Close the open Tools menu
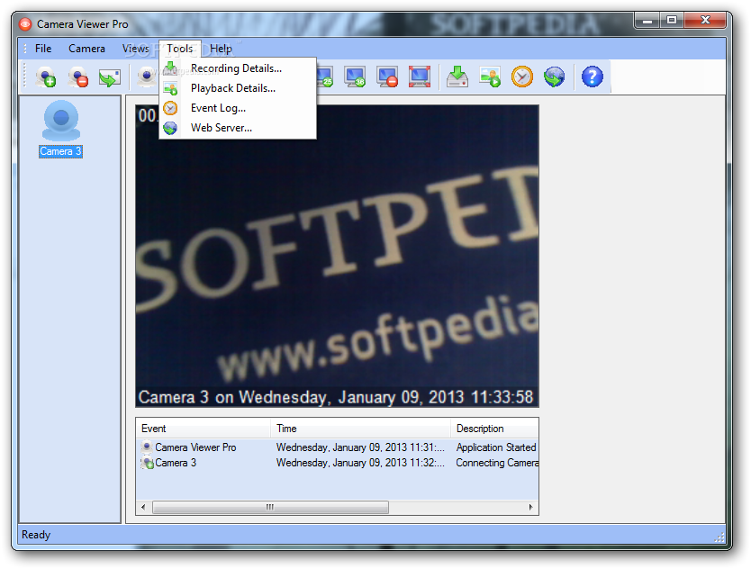This screenshot has width=751, height=569. (x=179, y=49)
